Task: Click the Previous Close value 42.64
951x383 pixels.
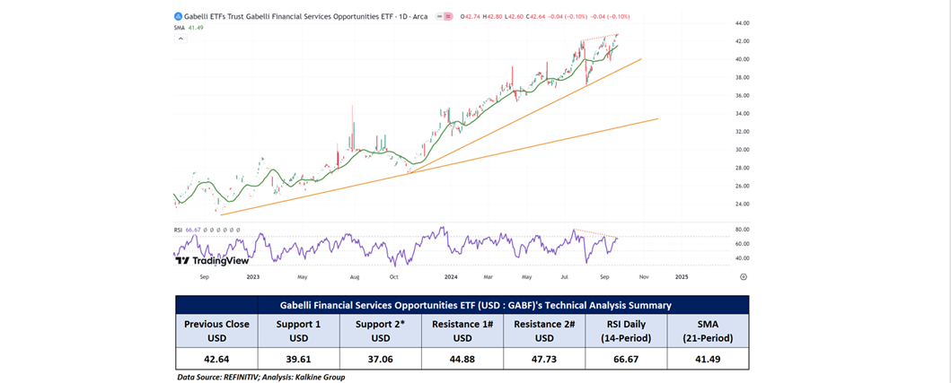Action: pos(217,359)
